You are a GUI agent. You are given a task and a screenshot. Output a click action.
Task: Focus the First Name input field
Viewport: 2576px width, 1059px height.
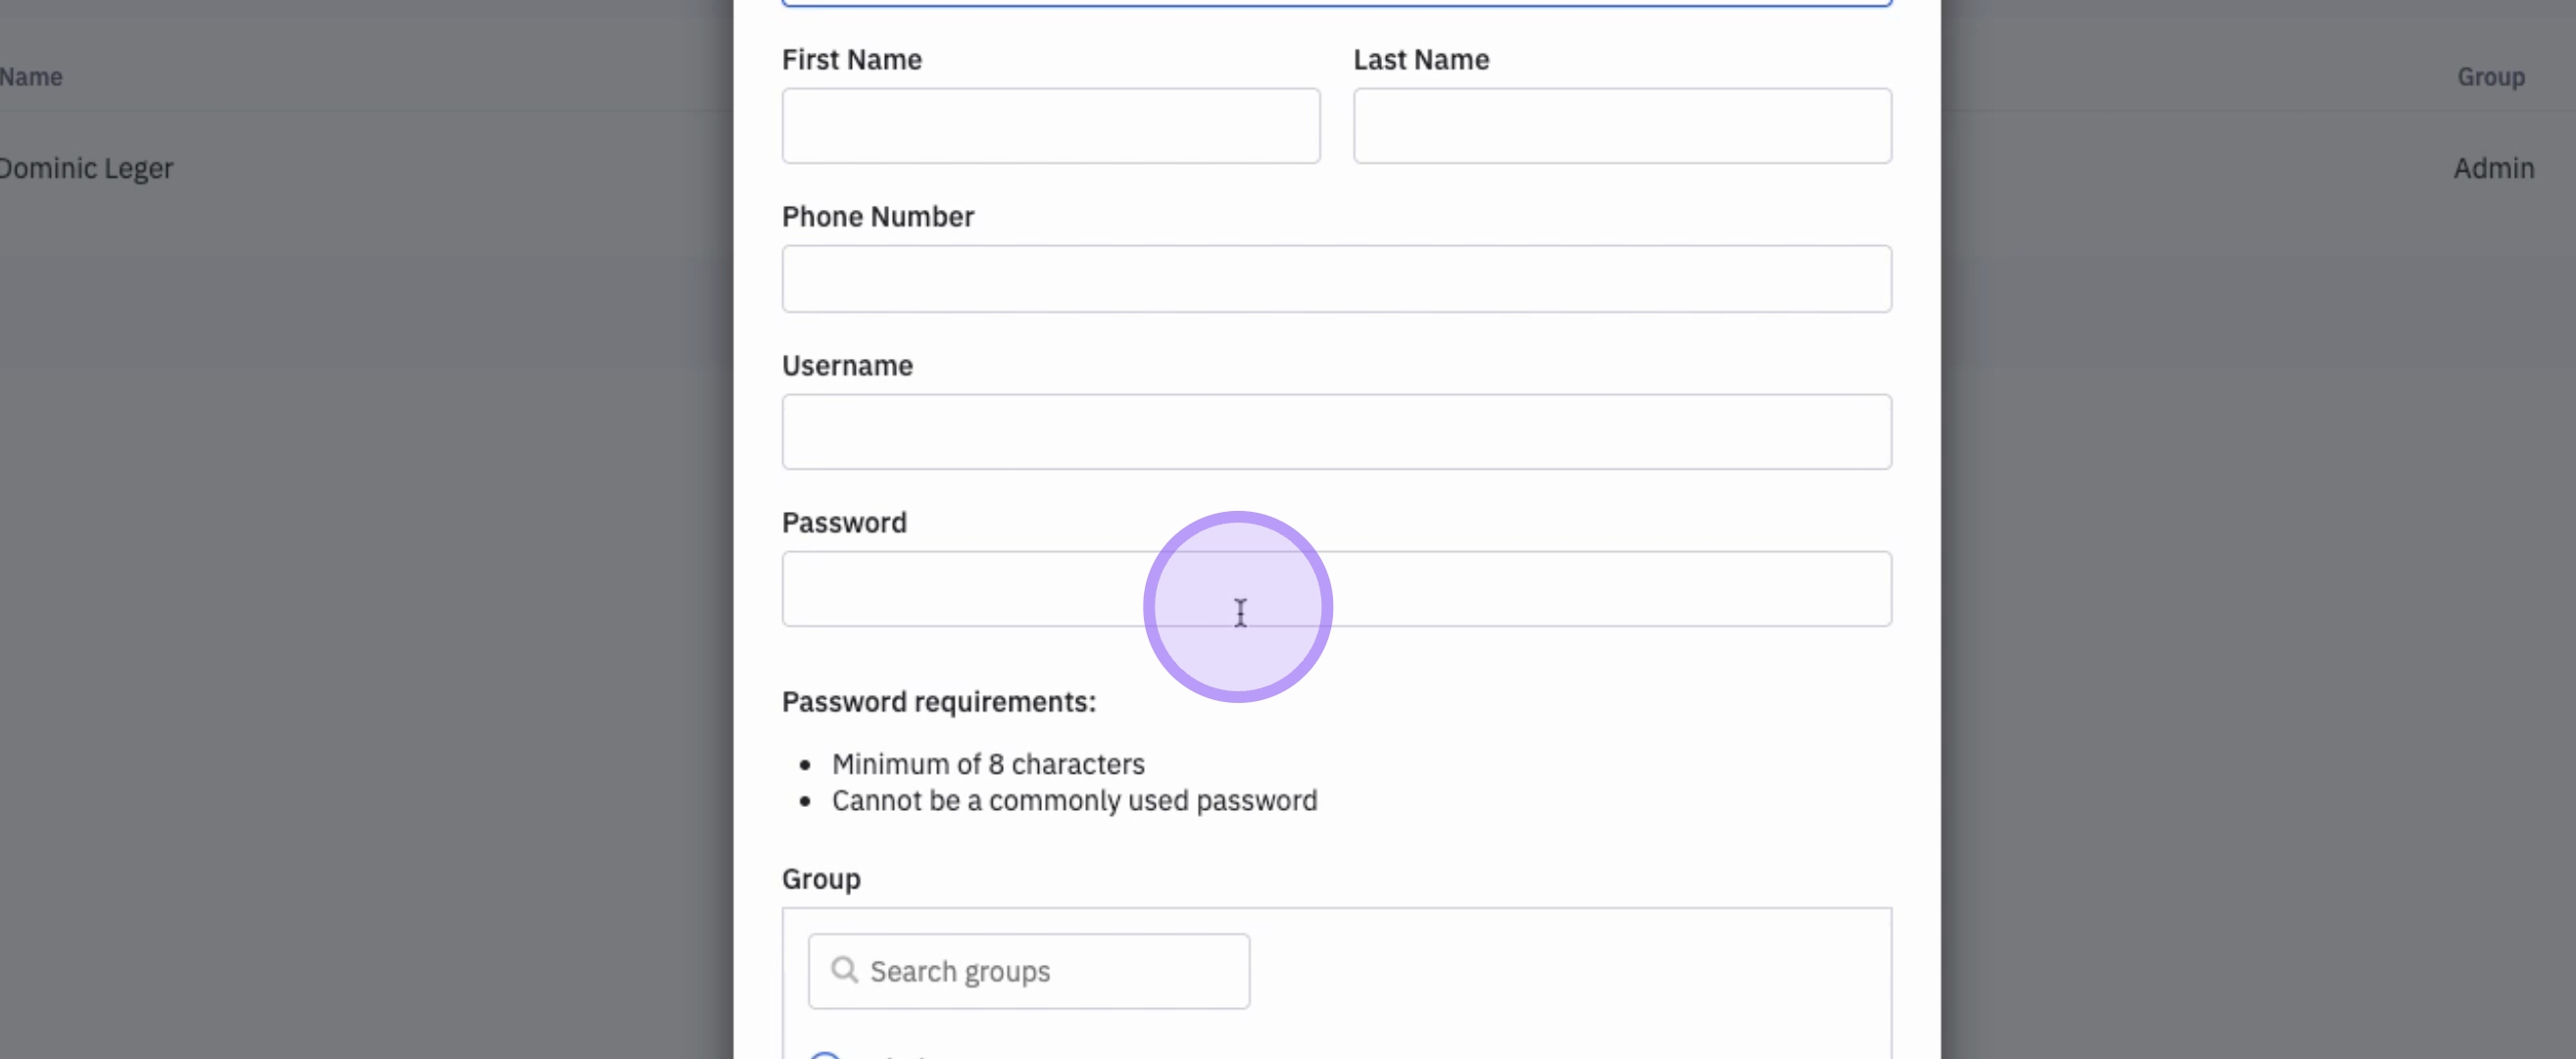coord(1050,126)
